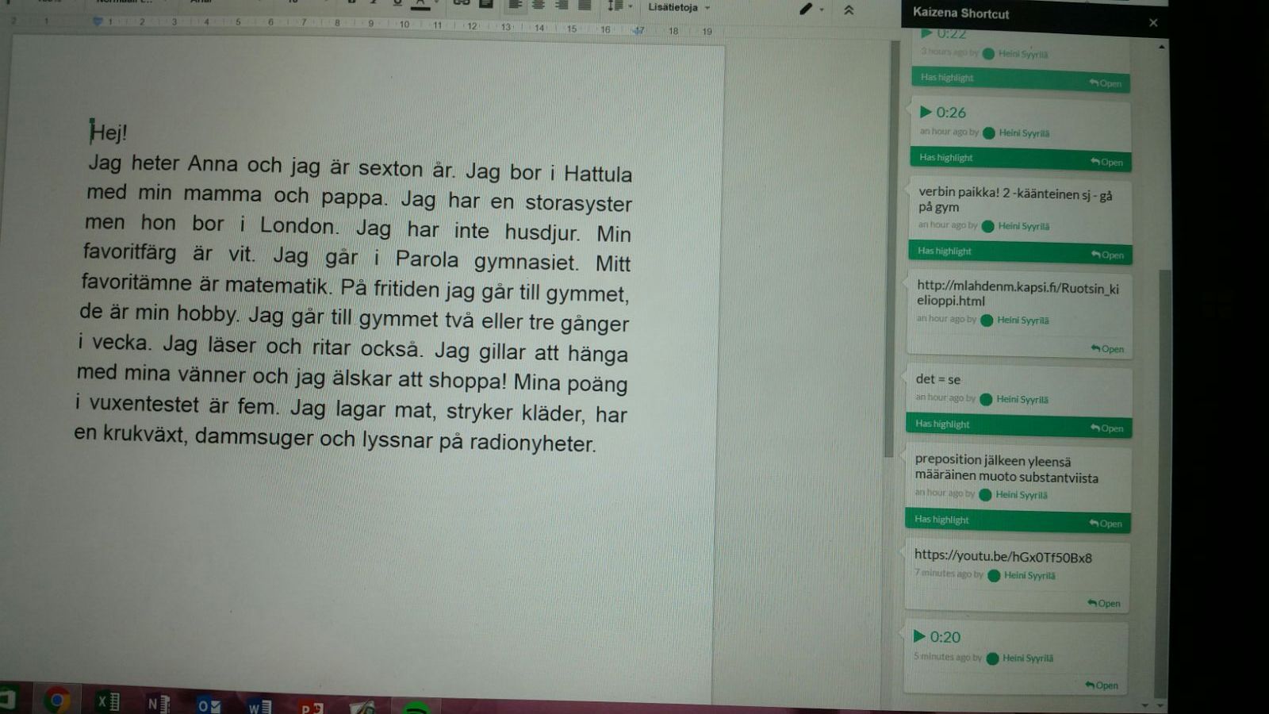
Task: Open Outlook from the taskbar
Action: pos(209,704)
